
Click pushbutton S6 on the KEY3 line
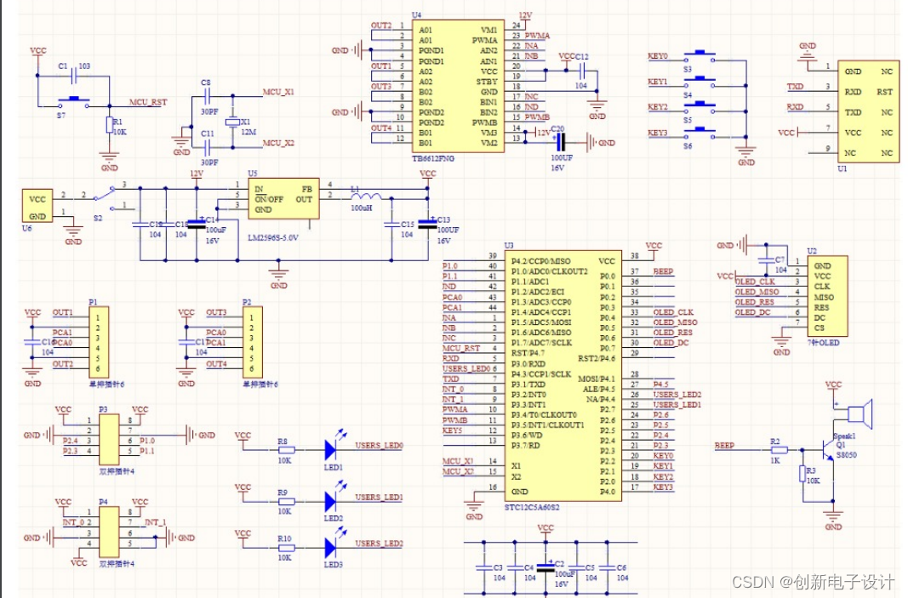[x=700, y=134]
